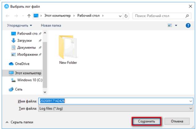Change the view layout icon
The width and height of the screenshot is (196, 129).
point(170,25)
